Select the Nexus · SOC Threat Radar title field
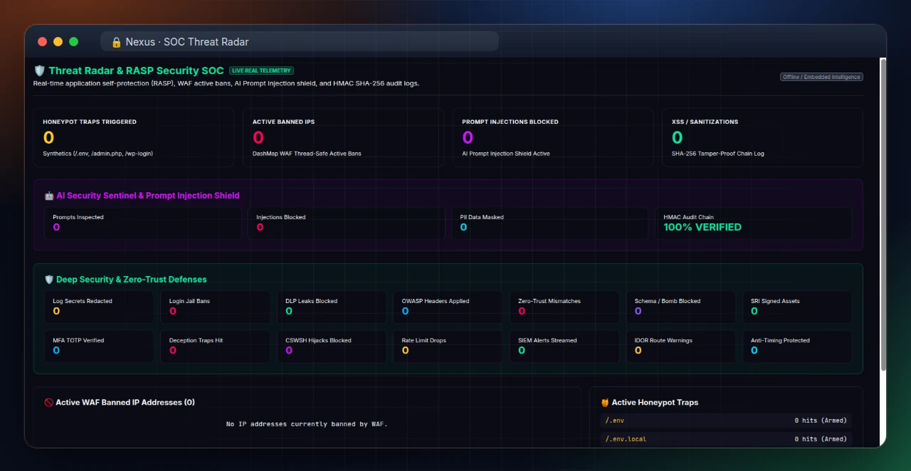 point(299,42)
